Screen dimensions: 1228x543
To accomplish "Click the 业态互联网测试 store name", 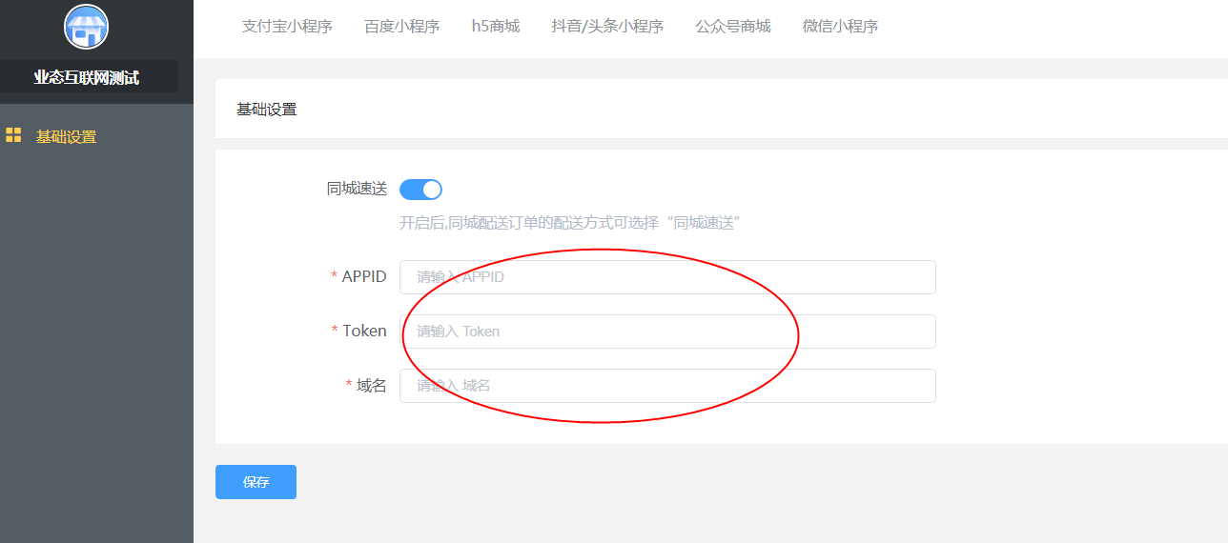I will [87, 77].
